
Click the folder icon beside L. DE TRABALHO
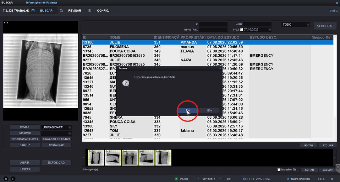click(x=4, y=11)
